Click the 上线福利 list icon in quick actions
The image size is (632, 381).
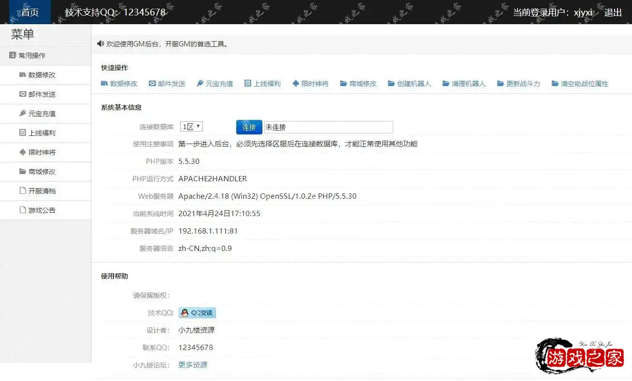tap(248, 84)
